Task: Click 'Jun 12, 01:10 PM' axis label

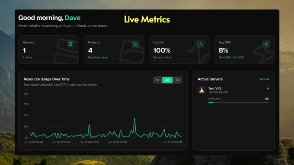Action: (x=61, y=142)
